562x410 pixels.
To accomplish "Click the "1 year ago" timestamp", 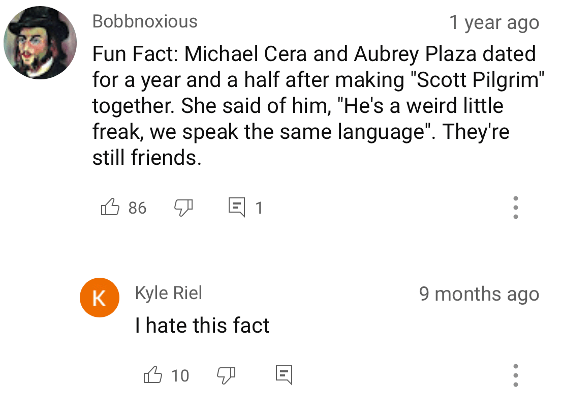I will (x=494, y=22).
